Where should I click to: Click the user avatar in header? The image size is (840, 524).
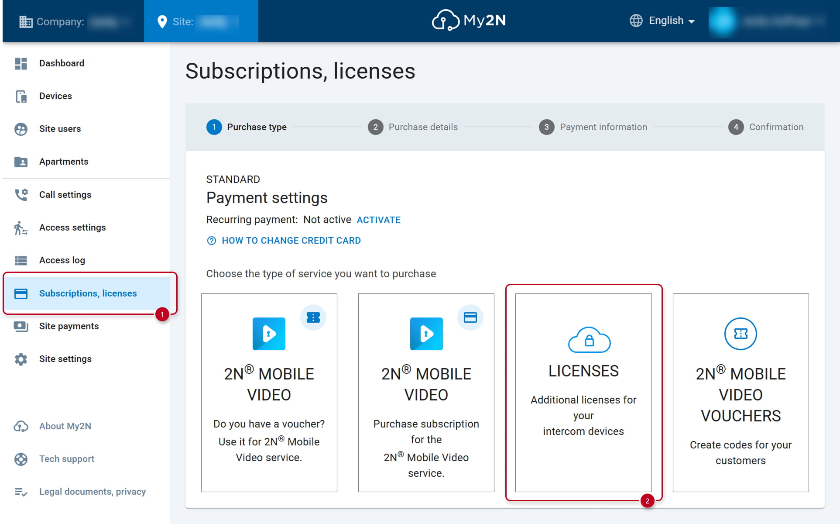(x=722, y=21)
